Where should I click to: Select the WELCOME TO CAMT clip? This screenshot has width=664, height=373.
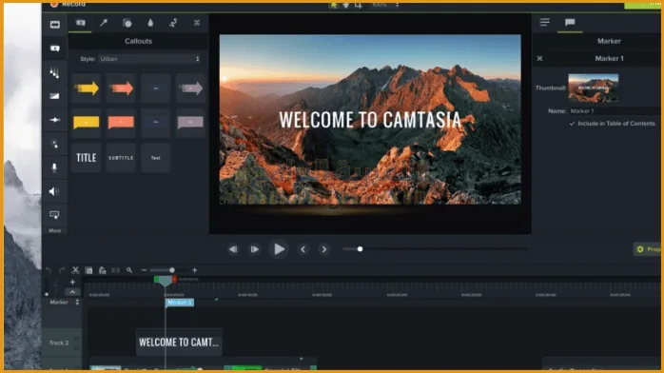[x=179, y=343]
